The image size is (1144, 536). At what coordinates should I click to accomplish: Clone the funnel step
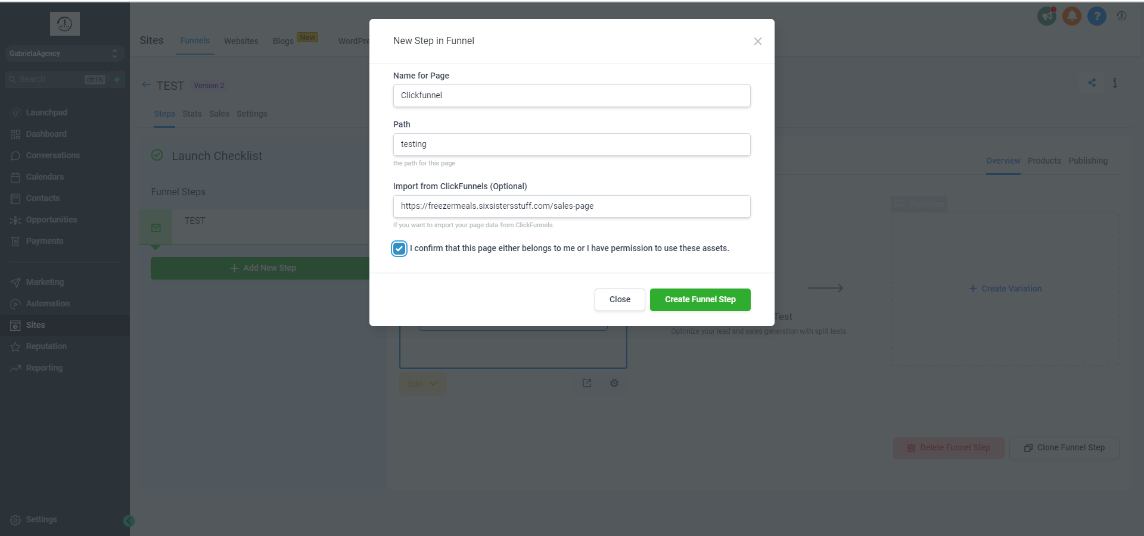(1064, 447)
